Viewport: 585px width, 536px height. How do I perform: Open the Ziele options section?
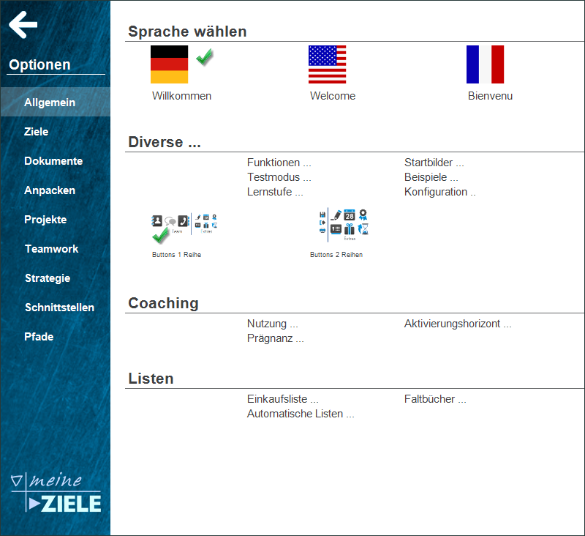(x=37, y=132)
